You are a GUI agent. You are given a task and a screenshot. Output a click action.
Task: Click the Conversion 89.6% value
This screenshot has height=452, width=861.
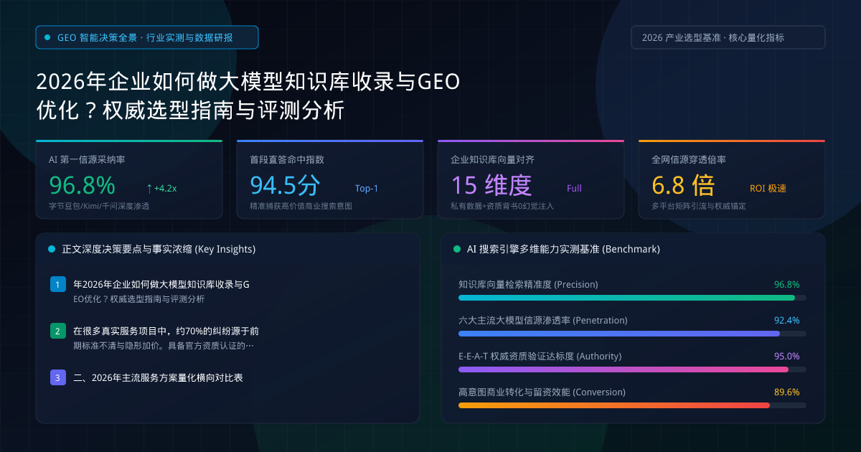click(786, 392)
